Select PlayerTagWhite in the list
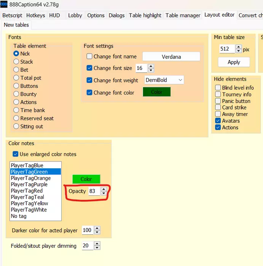The height and width of the screenshot is (266, 263). click(35, 210)
